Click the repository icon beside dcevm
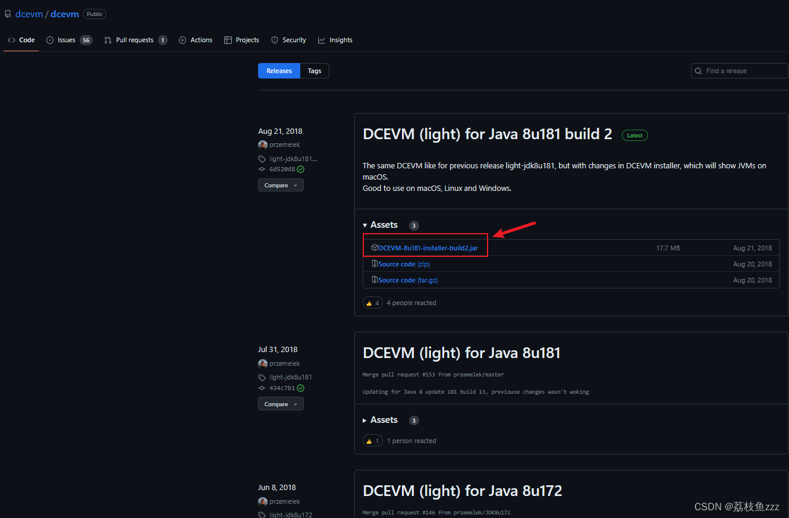The width and height of the screenshot is (789, 518). 8,14
